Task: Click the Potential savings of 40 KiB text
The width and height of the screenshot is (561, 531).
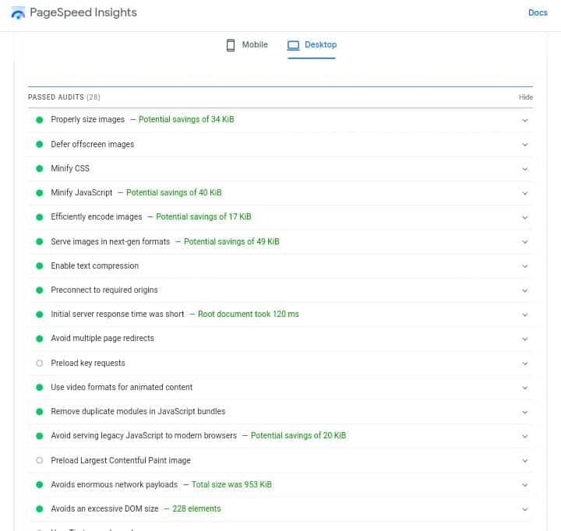Action: (x=174, y=193)
